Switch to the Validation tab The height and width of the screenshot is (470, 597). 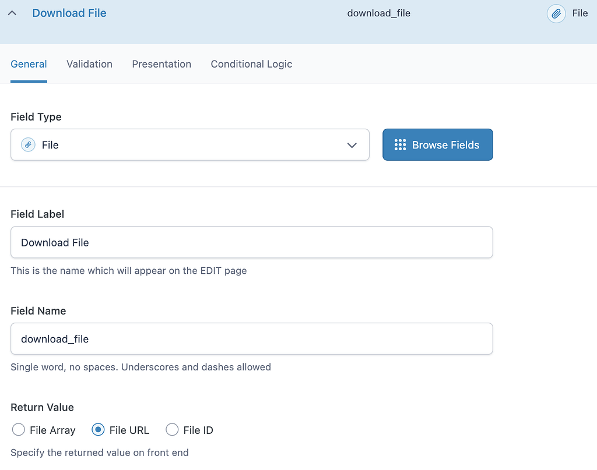point(89,64)
